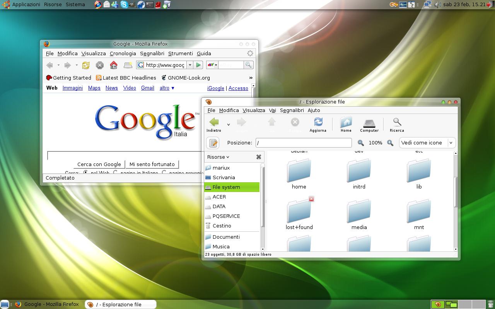Image resolution: width=495 pixels, height=309 pixels.
Task: Click the volume speaker icon in panel
Action: [438, 5]
